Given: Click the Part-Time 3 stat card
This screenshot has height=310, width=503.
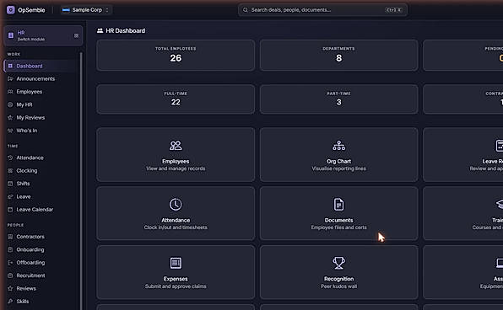Looking at the screenshot, I should pyautogui.click(x=338, y=99).
